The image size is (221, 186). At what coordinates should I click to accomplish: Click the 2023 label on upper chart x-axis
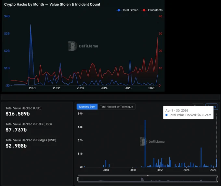[80, 88]
